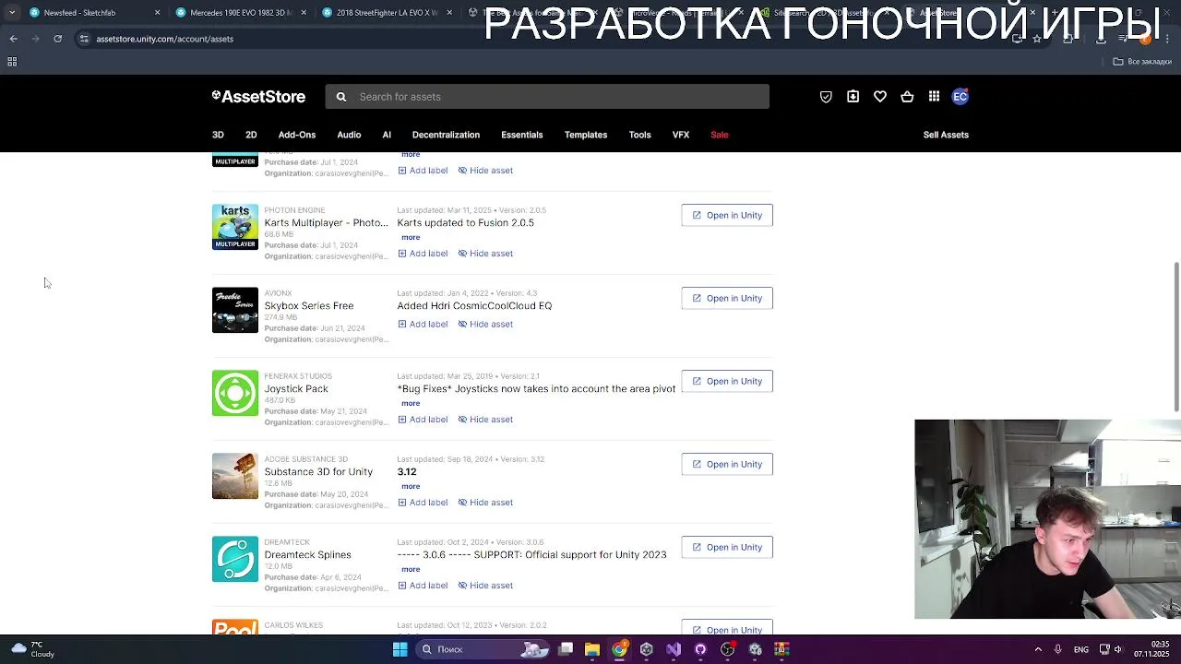Click the Search for assets field
Screen dimensions: 1181x664
tap(547, 97)
